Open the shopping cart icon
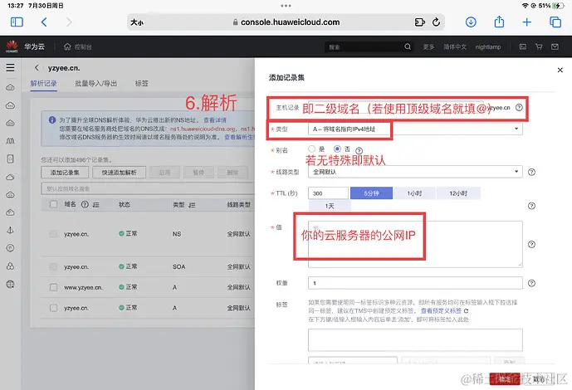 click(539, 46)
